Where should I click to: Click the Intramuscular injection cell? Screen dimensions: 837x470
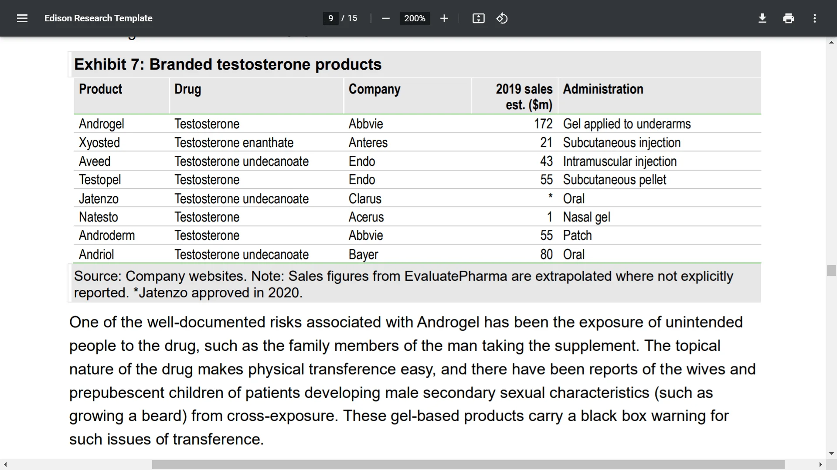pos(619,161)
